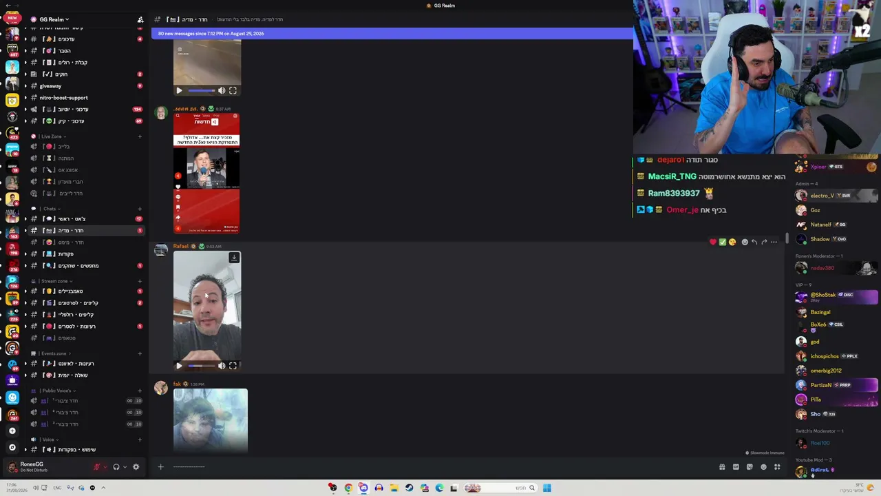Play the top video attachment
The image size is (881, 496).
click(179, 90)
